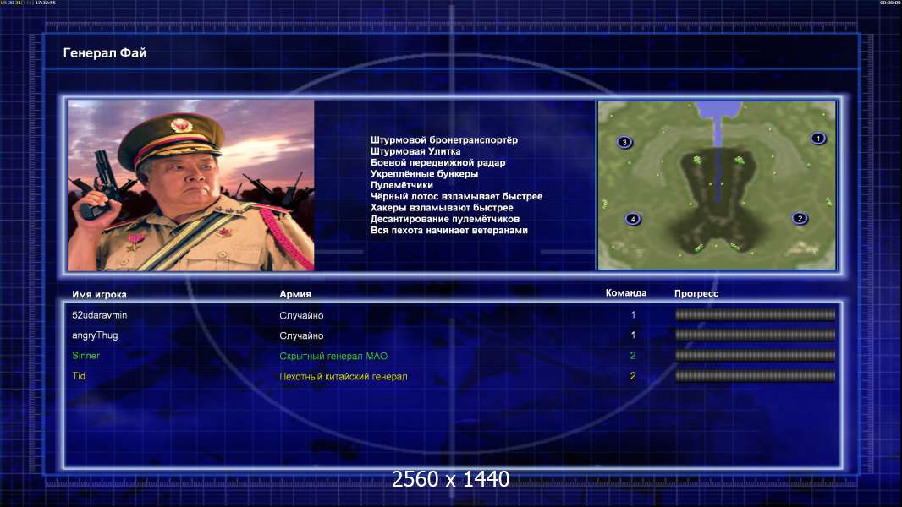Click the 'Армия' column header
The height and width of the screenshot is (507, 902).
295,294
